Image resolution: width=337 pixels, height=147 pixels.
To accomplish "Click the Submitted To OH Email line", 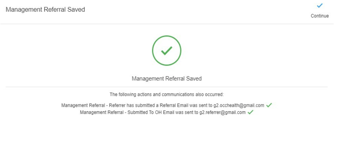I will [162, 112].
